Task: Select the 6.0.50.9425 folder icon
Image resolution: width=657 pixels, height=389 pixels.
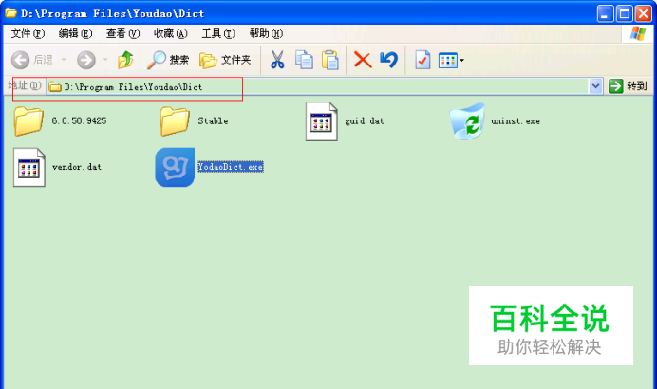Action: [28, 121]
